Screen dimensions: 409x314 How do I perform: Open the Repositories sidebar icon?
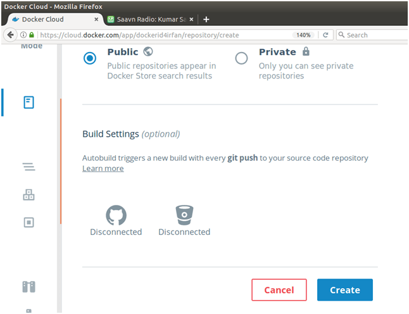coord(28,102)
